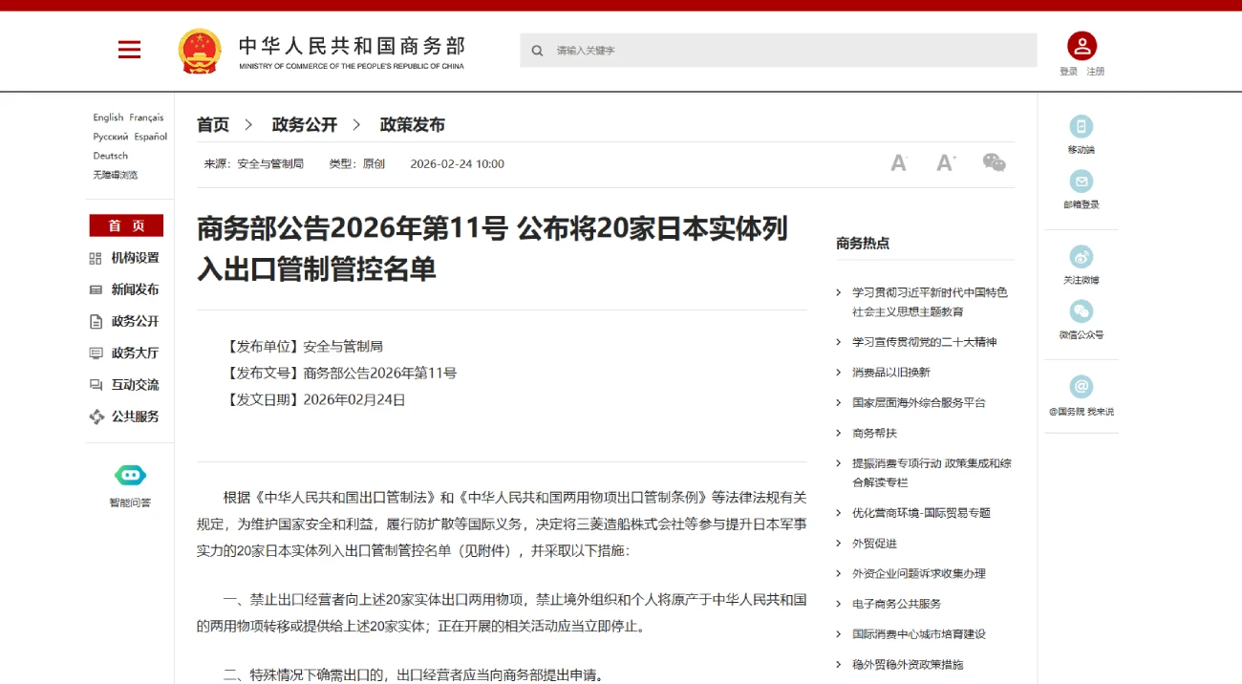The width and height of the screenshot is (1242, 684).
Task: Open the WeChat official account icon
Action: [1081, 311]
